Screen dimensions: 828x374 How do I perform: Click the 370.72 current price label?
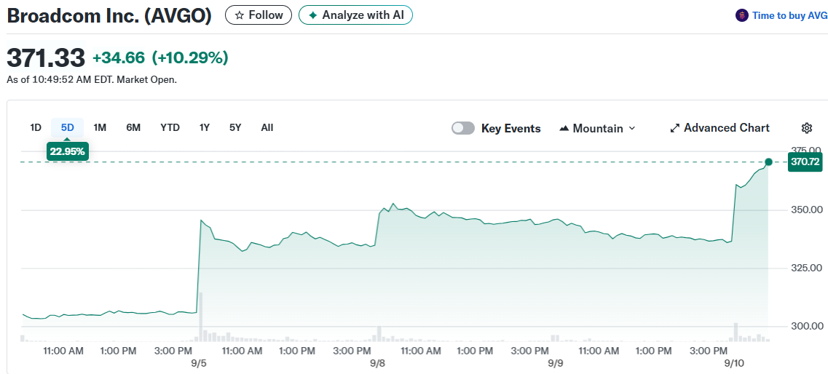click(805, 162)
